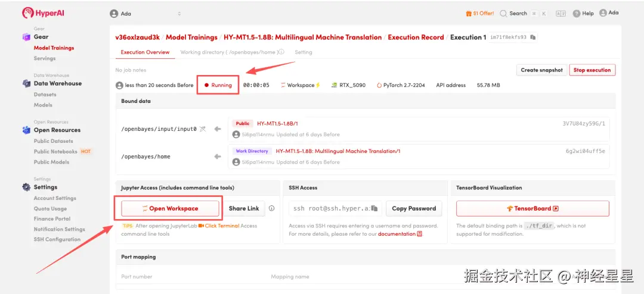Open Public Datasets

[54, 141]
